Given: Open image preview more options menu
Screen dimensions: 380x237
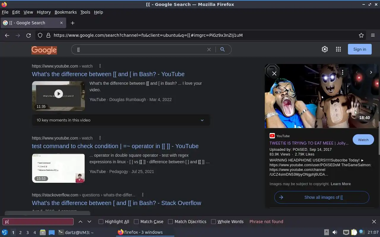Looking at the screenshot, I should (x=343, y=72).
